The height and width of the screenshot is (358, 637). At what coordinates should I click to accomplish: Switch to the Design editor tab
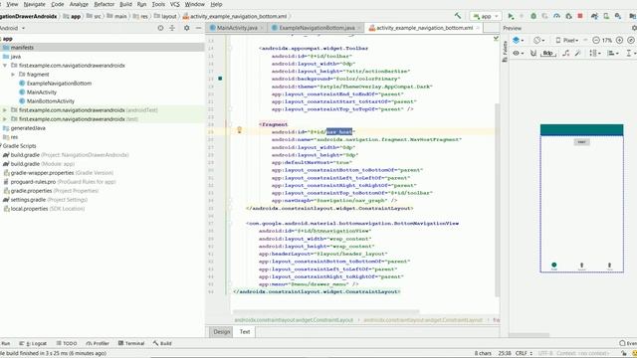pos(221,331)
